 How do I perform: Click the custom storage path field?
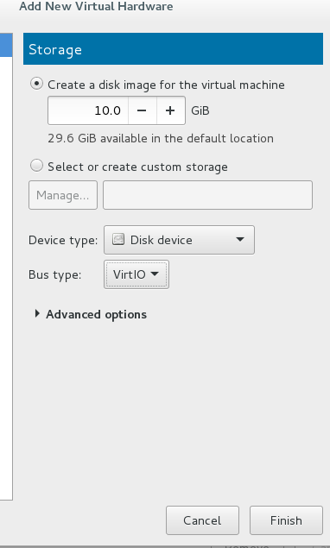click(207, 195)
